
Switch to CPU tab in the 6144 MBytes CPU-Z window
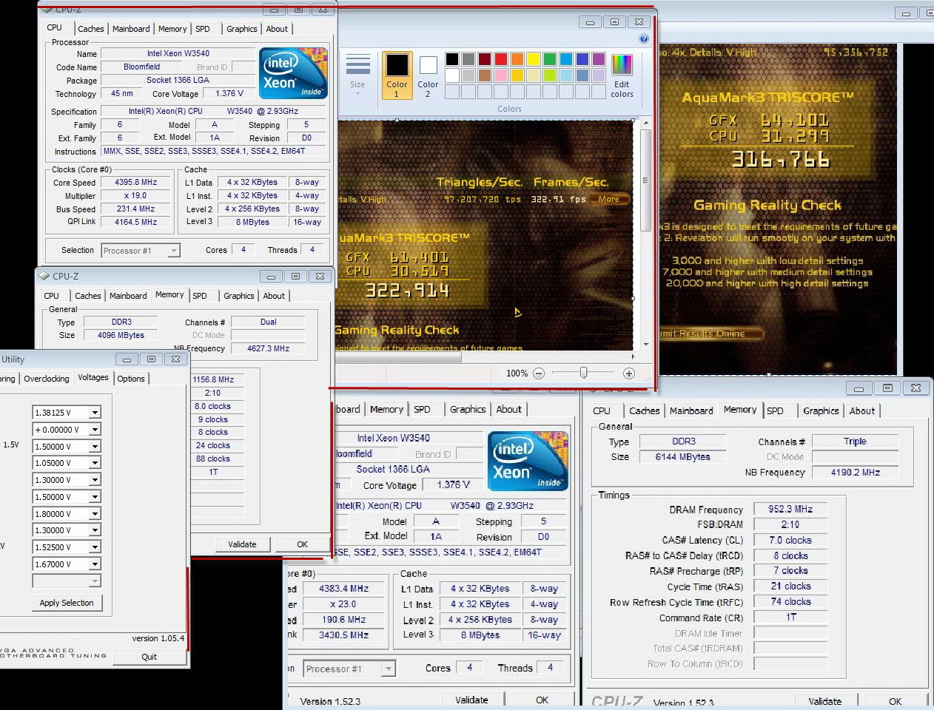pos(602,411)
